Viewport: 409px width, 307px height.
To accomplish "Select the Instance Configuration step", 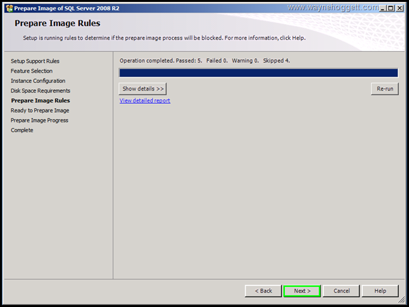I will [x=38, y=81].
